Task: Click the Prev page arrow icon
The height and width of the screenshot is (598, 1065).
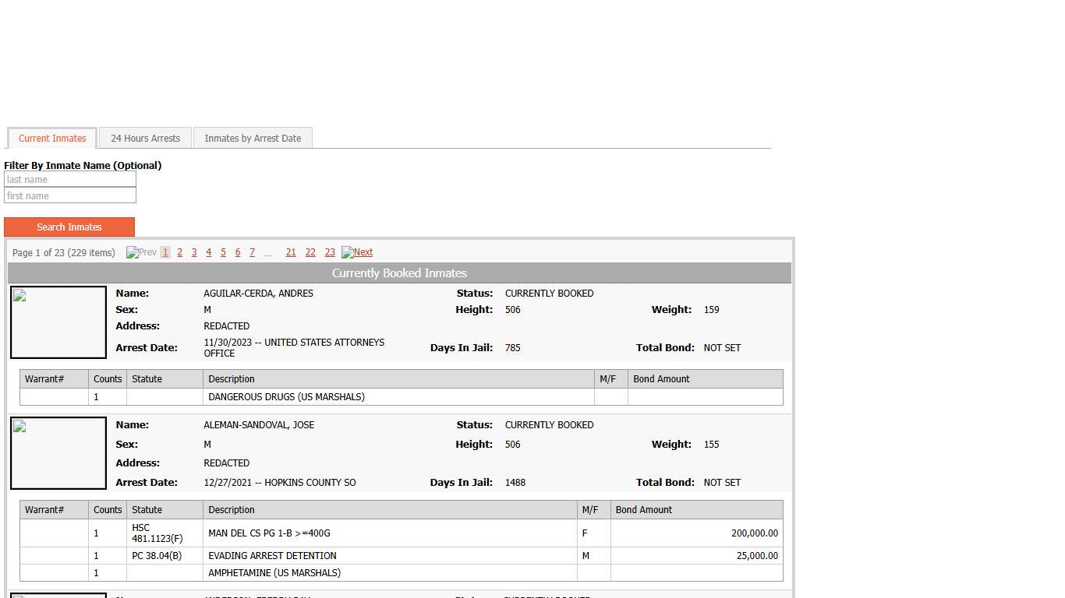Action: click(x=133, y=252)
